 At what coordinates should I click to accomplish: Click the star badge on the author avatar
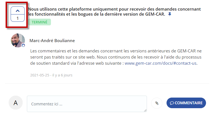23,45
